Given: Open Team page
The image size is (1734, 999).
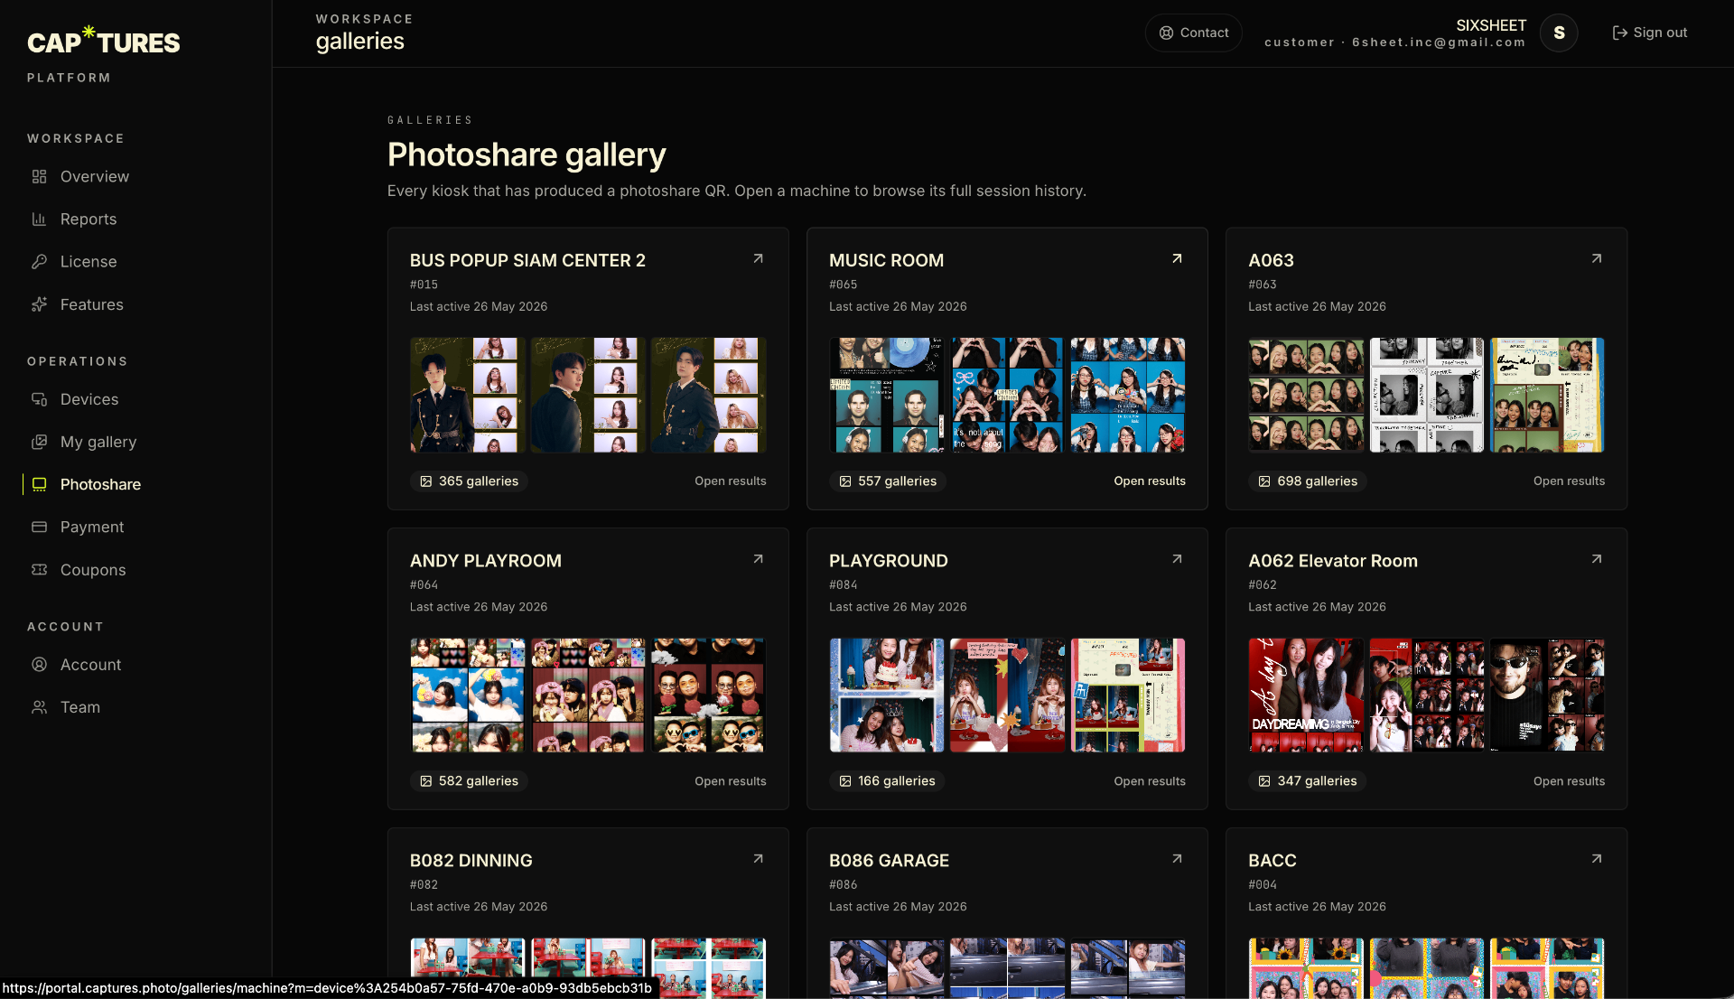Looking at the screenshot, I should tap(79, 707).
